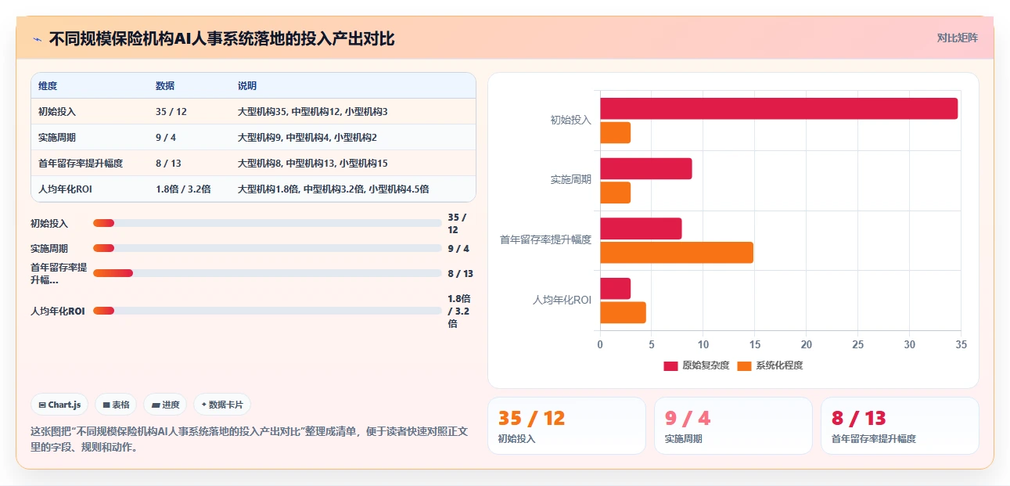The width and height of the screenshot is (1010, 486).
Task: Select the 数据卡片 tag
Action: coord(222,405)
